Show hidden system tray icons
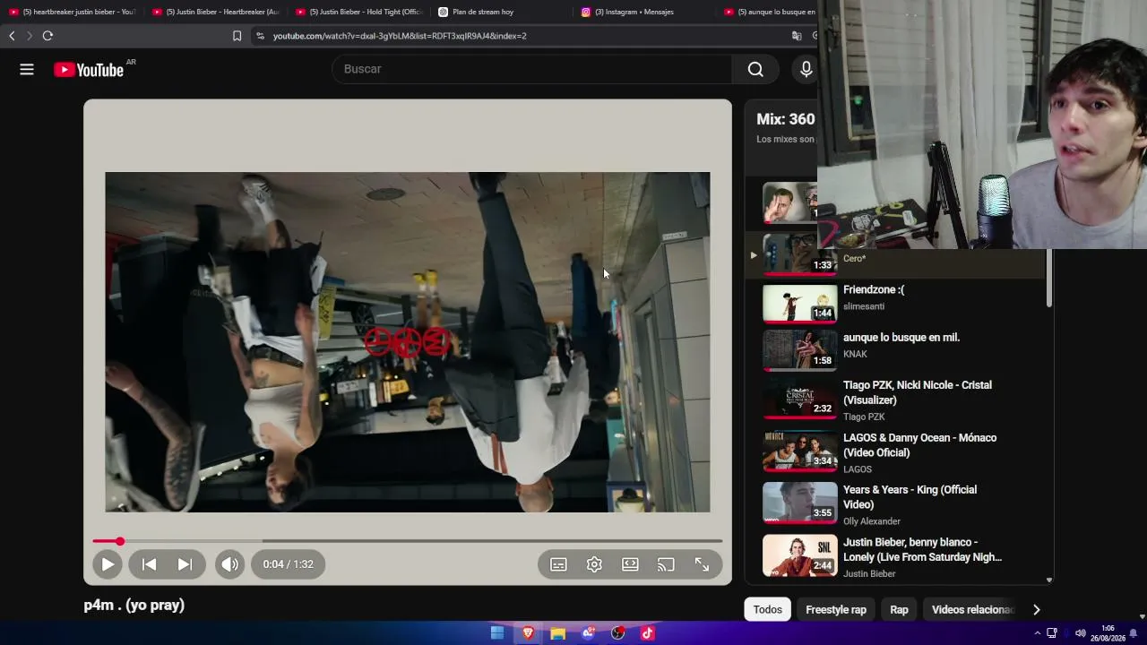1147x645 pixels. coord(1038,633)
